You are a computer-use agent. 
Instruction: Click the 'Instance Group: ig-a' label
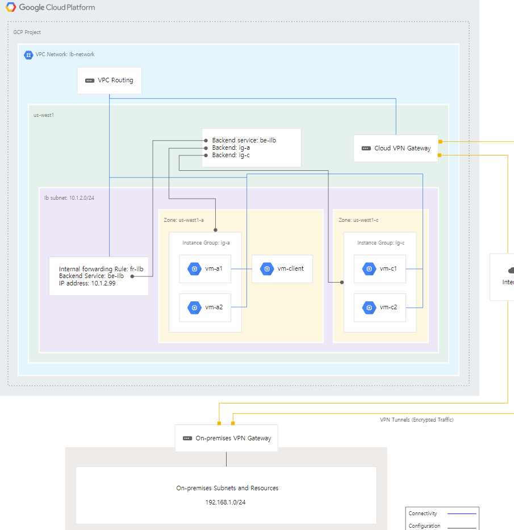pyautogui.click(x=206, y=243)
